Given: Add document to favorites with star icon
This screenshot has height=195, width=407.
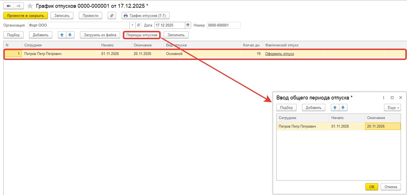Looking at the screenshot, I should [x=30, y=6].
